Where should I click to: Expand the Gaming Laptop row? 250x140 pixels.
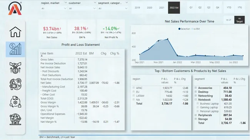click(198, 107)
